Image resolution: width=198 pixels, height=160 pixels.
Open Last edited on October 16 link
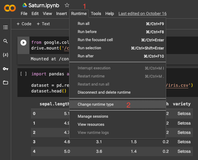click(x=142, y=14)
